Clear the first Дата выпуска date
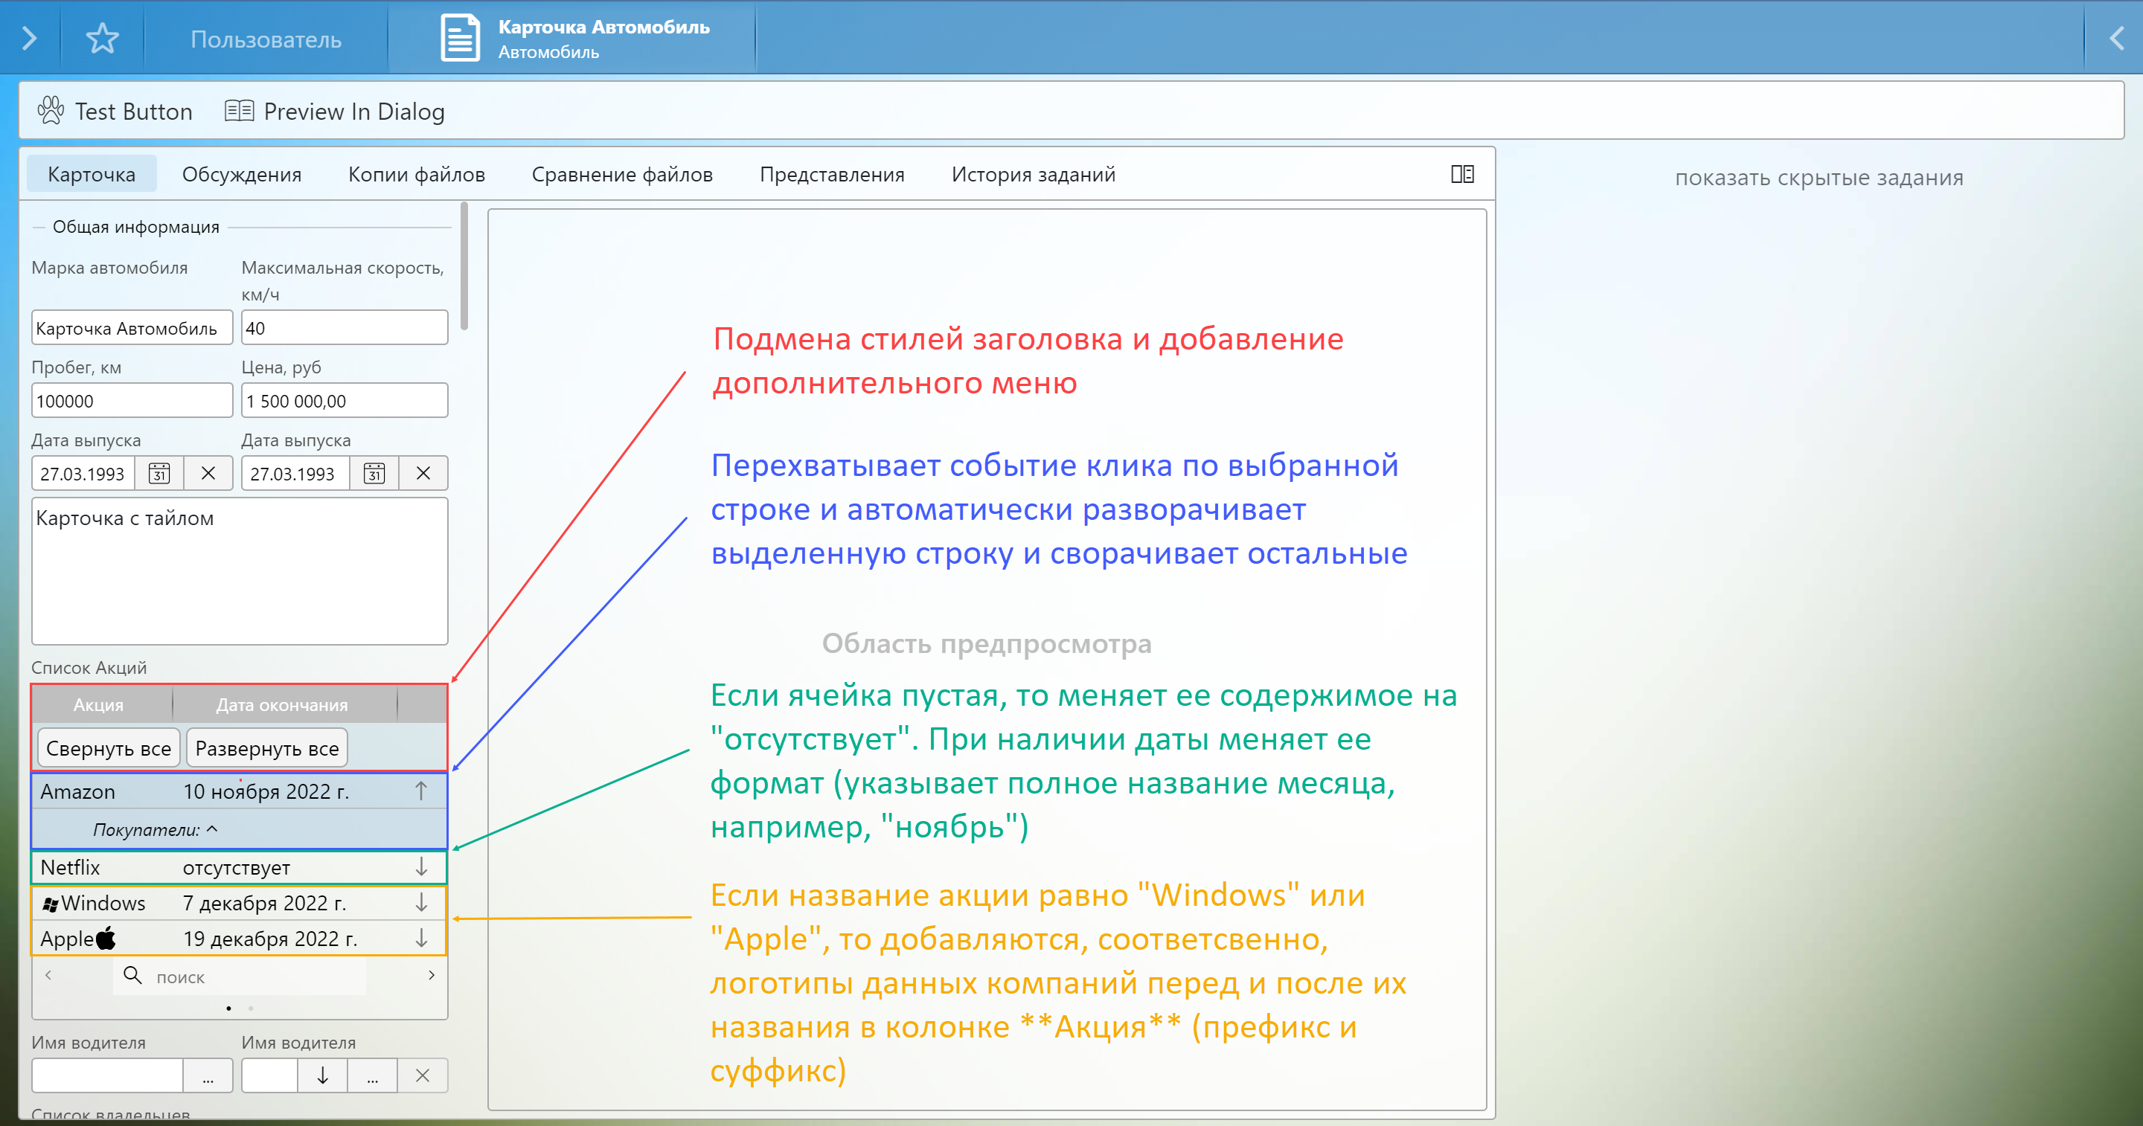This screenshot has width=2143, height=1126. tap(208, 473)
